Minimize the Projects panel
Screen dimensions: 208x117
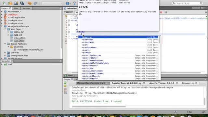click(x=60, y=8)
